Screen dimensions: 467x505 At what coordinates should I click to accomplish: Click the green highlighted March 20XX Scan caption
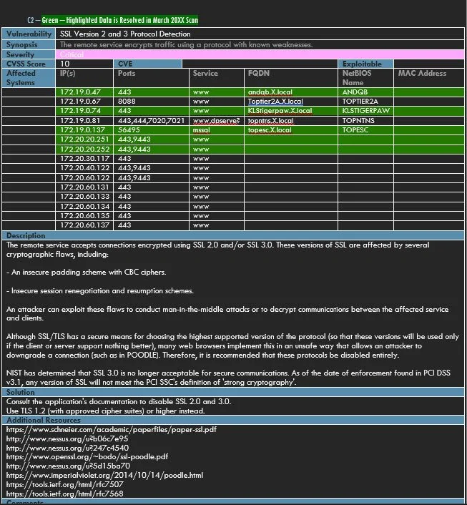(x=120, y=20)
